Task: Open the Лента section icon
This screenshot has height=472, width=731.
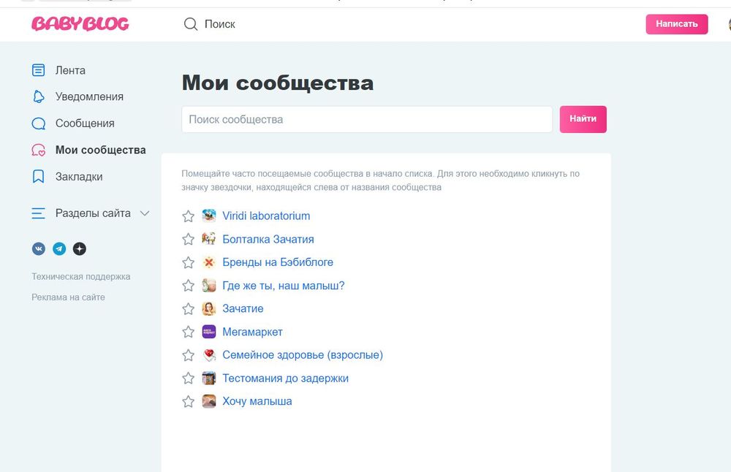Action: coord(39,70)
